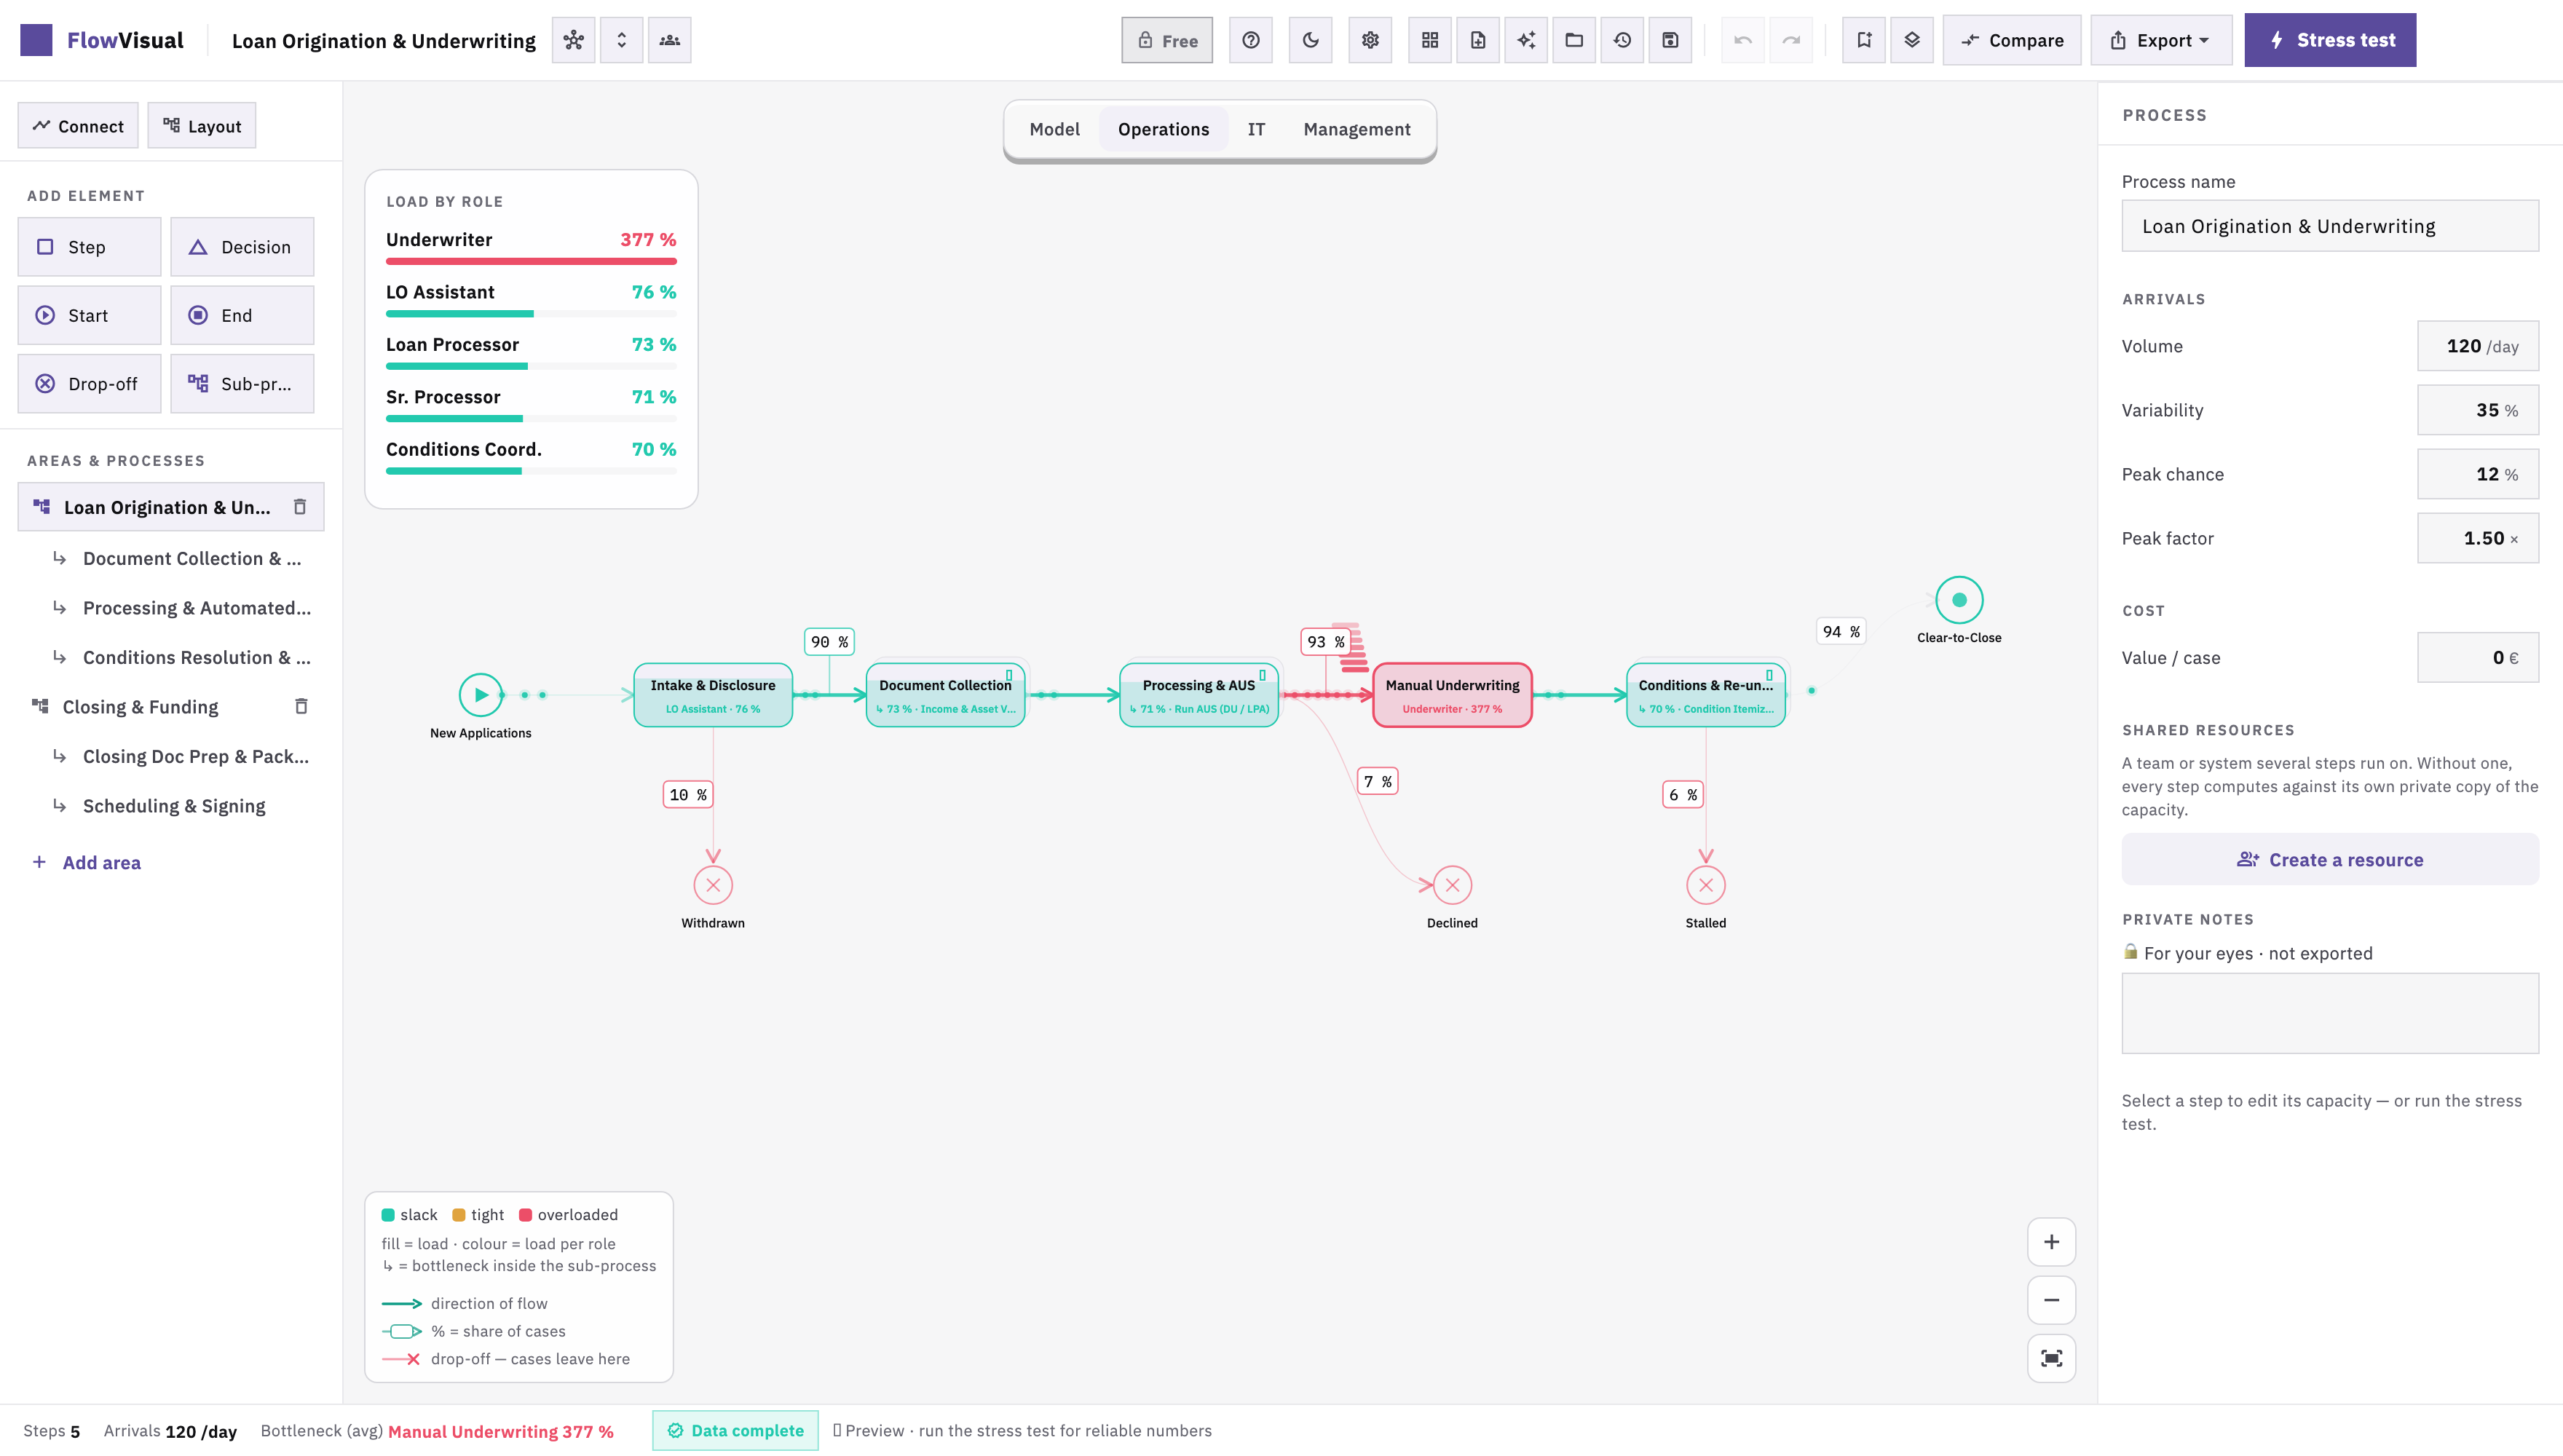Screen dimensions: 2563x1456
Task: Open the templates grid icon
Action: (x=1430, y=40)
